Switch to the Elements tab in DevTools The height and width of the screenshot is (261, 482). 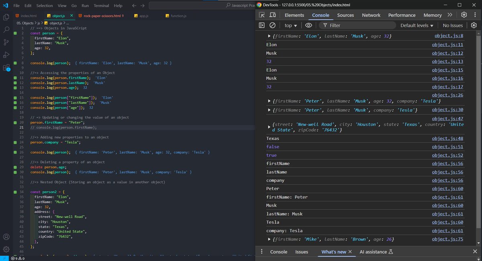(294, 15)
